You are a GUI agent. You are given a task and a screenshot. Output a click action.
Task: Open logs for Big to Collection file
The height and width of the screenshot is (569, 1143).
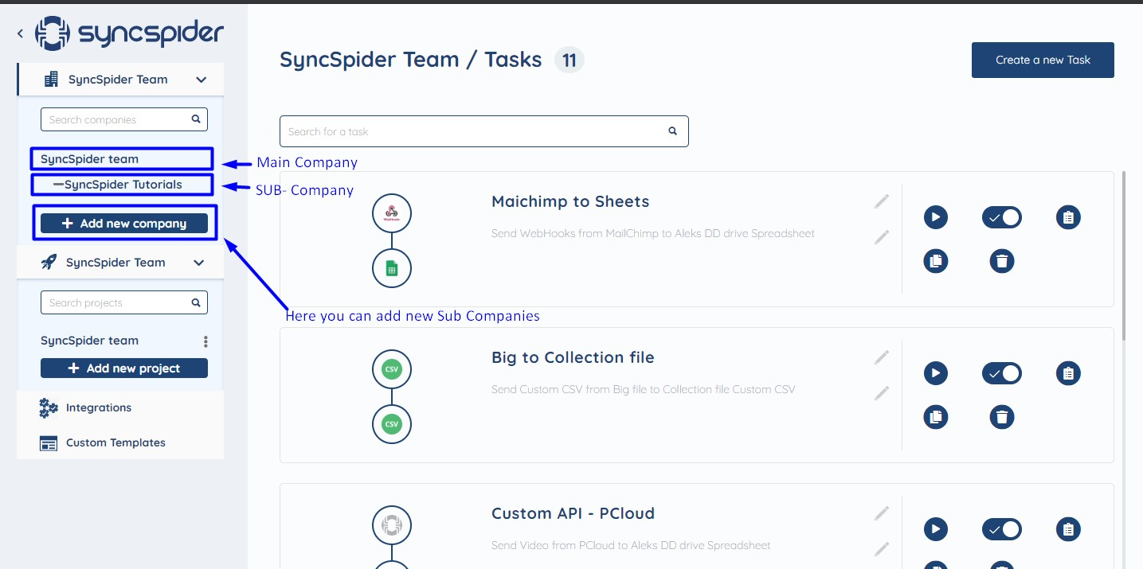[x=1068, y=373]
